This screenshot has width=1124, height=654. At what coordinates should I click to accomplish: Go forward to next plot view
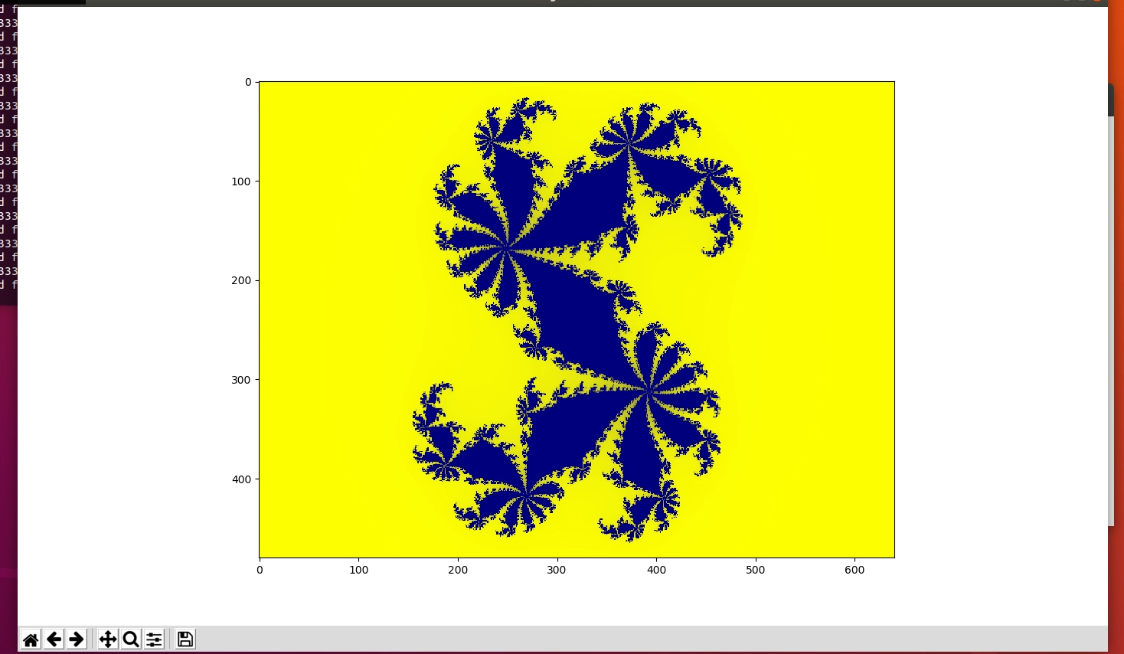77,639
